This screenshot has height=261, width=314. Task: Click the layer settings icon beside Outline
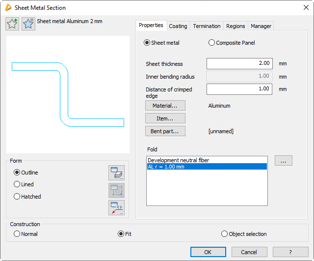116,173
